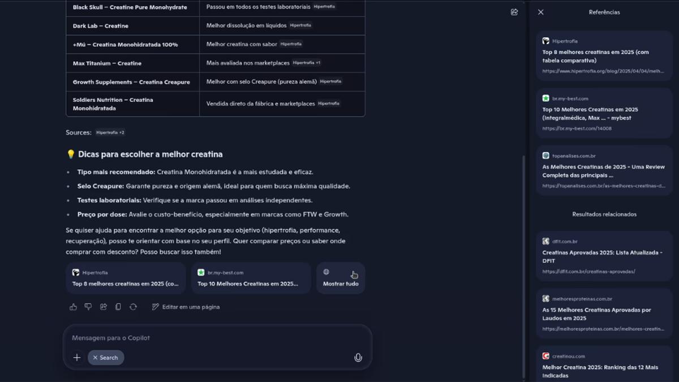The height and width of the screenshot is (382, 679).
Task: Click the Preço por dose bullet text
Action: coord(213,214)
